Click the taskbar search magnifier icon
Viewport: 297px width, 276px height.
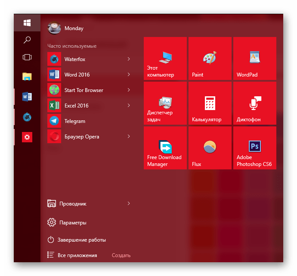click(x=27, y=40)
